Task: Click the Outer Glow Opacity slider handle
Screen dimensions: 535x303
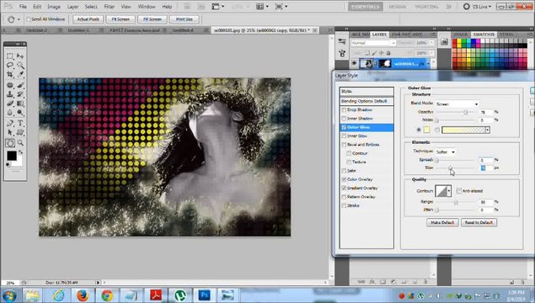Action: (x=465, y=112)
